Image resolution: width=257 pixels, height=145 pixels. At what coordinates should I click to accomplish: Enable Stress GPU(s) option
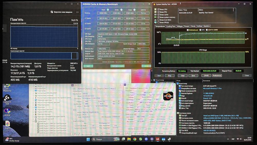coord(159,22)
